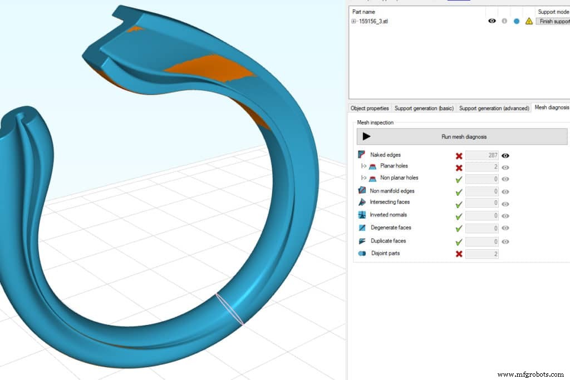Click the blue status dot indicator

[x=517, y=21]
